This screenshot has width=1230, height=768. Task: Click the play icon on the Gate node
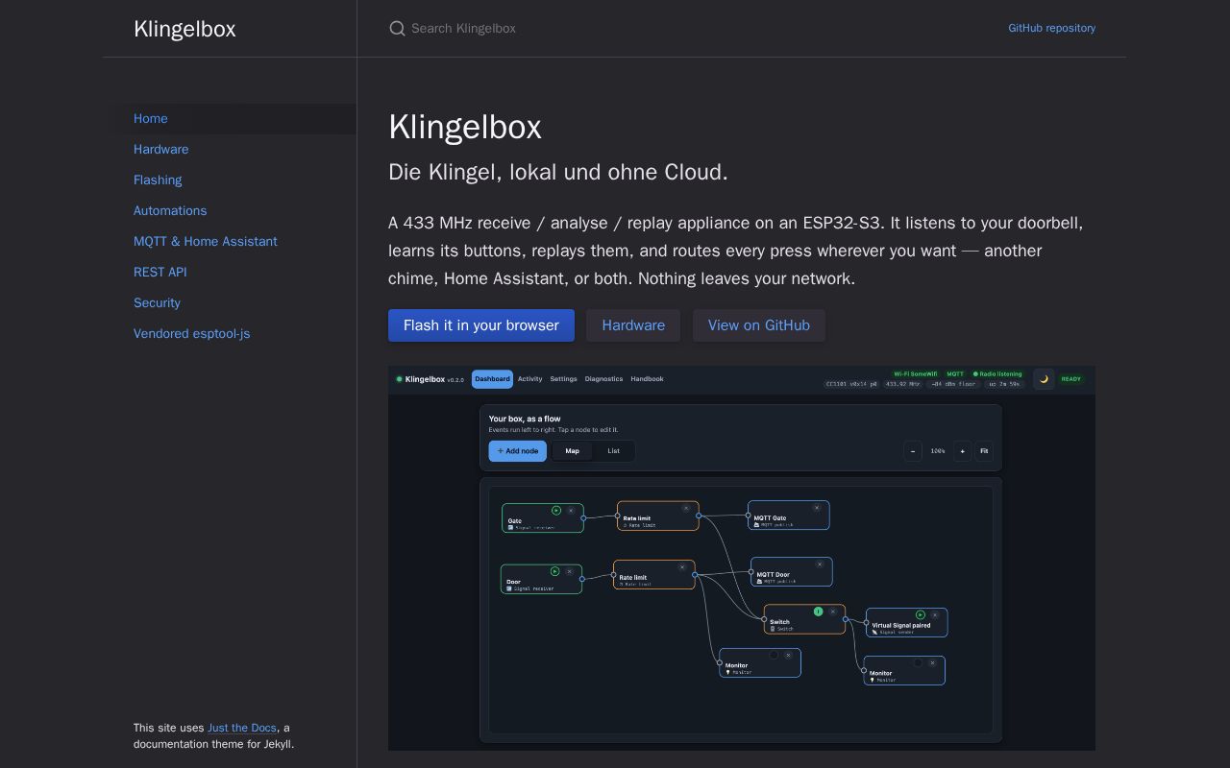click(556, 511)
